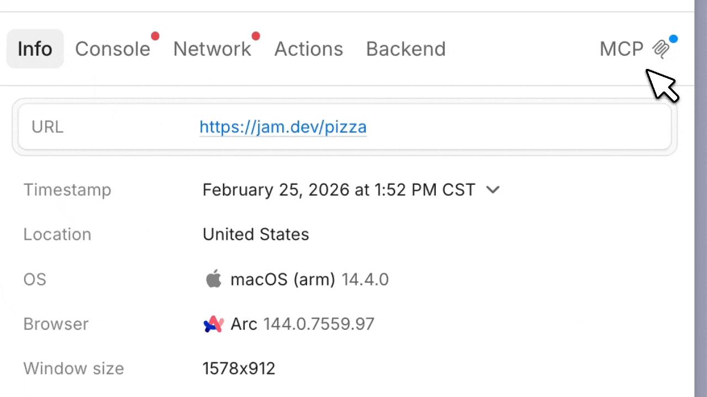Click the United States location value
This screenshot has height=397, width=707.
(x=256, y=234)
